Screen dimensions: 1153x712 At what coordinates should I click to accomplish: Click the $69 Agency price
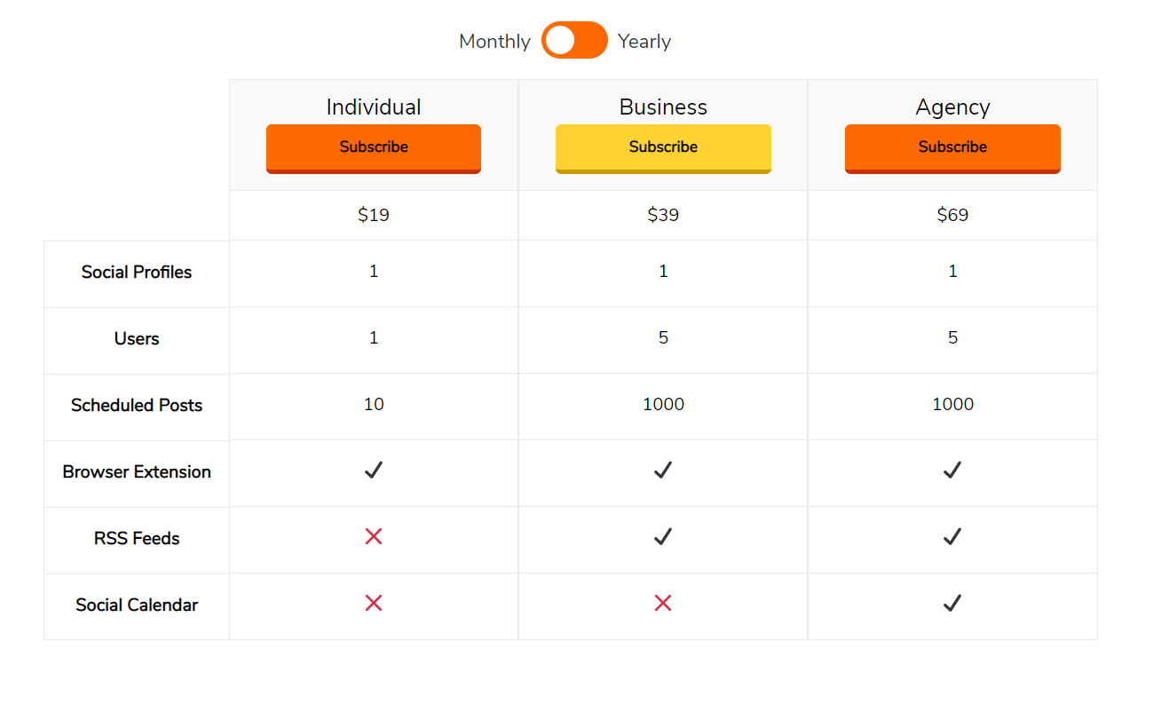(x=952, y=215)
